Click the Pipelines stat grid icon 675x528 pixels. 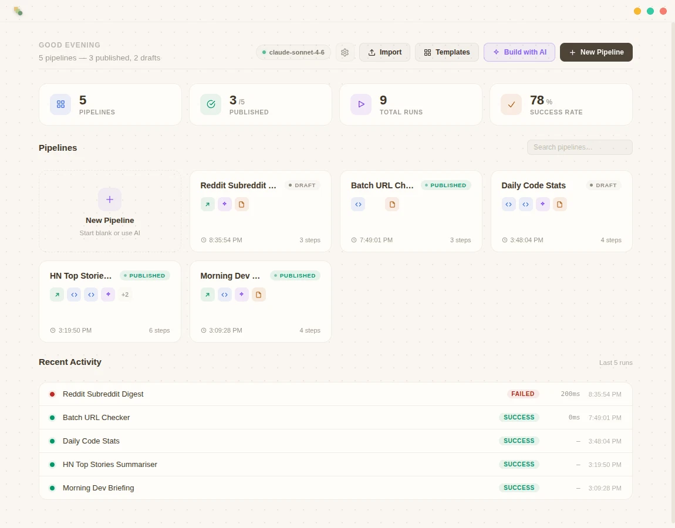(60, 104)
